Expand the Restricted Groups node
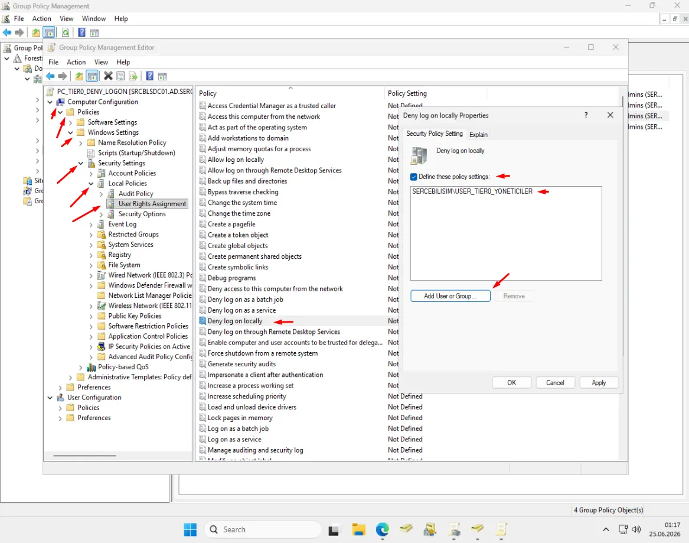Image resolution: width=689 pixels, height=543 pixels. coord(91,235)
